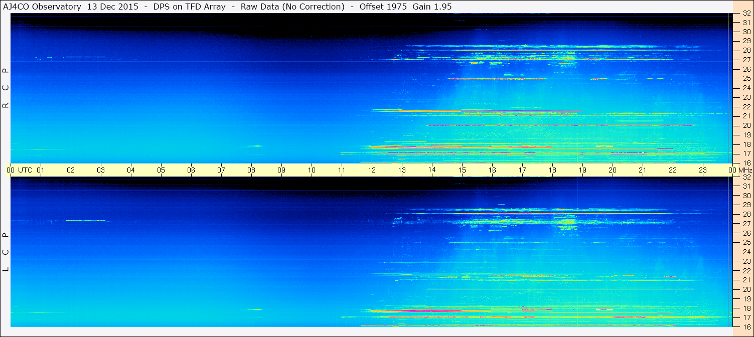The height and width of the screenshot is (337, 754).
Task: Click the 27 MHz label on LCP scale
Action: [x=746, y=224]
